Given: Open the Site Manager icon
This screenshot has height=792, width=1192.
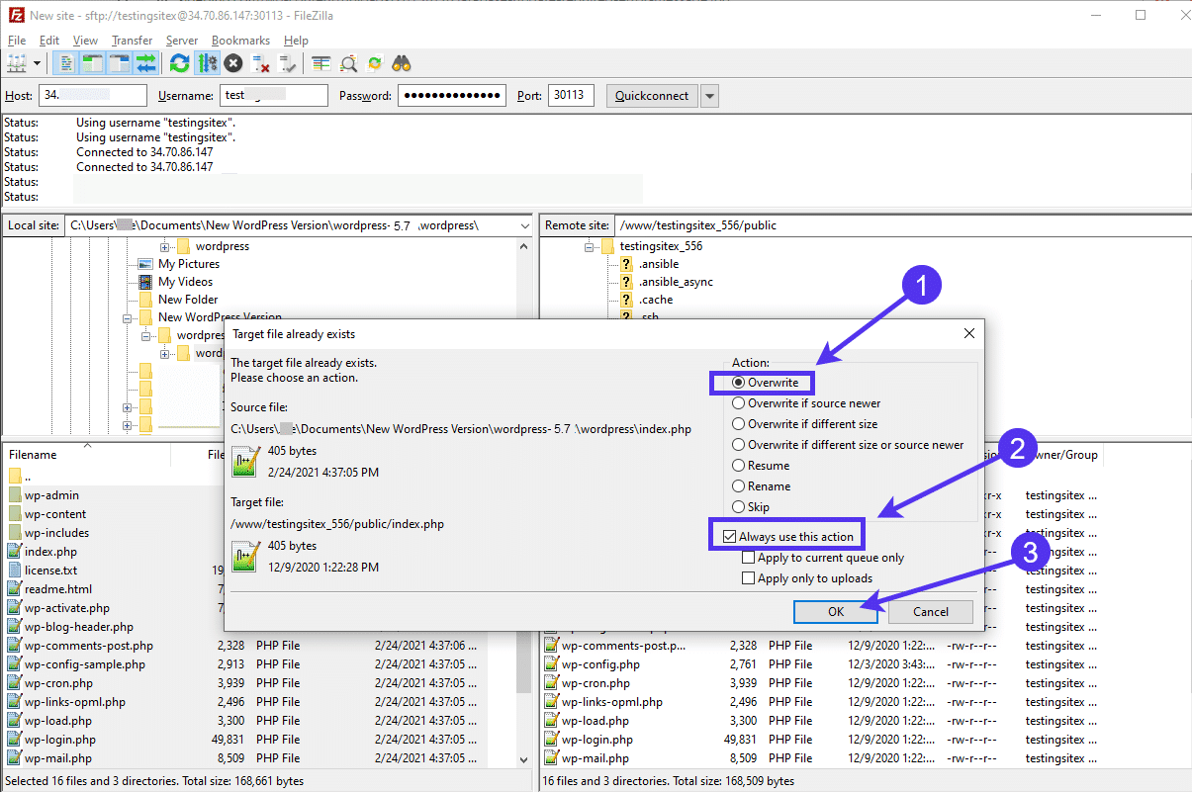Looking at the screenshot, I should tap(17, 64).
